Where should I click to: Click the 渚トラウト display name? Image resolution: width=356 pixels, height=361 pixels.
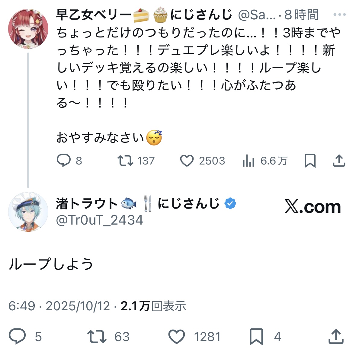coord(87,204)
